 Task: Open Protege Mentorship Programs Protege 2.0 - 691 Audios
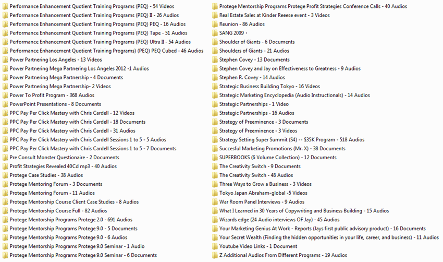(70, 220)
